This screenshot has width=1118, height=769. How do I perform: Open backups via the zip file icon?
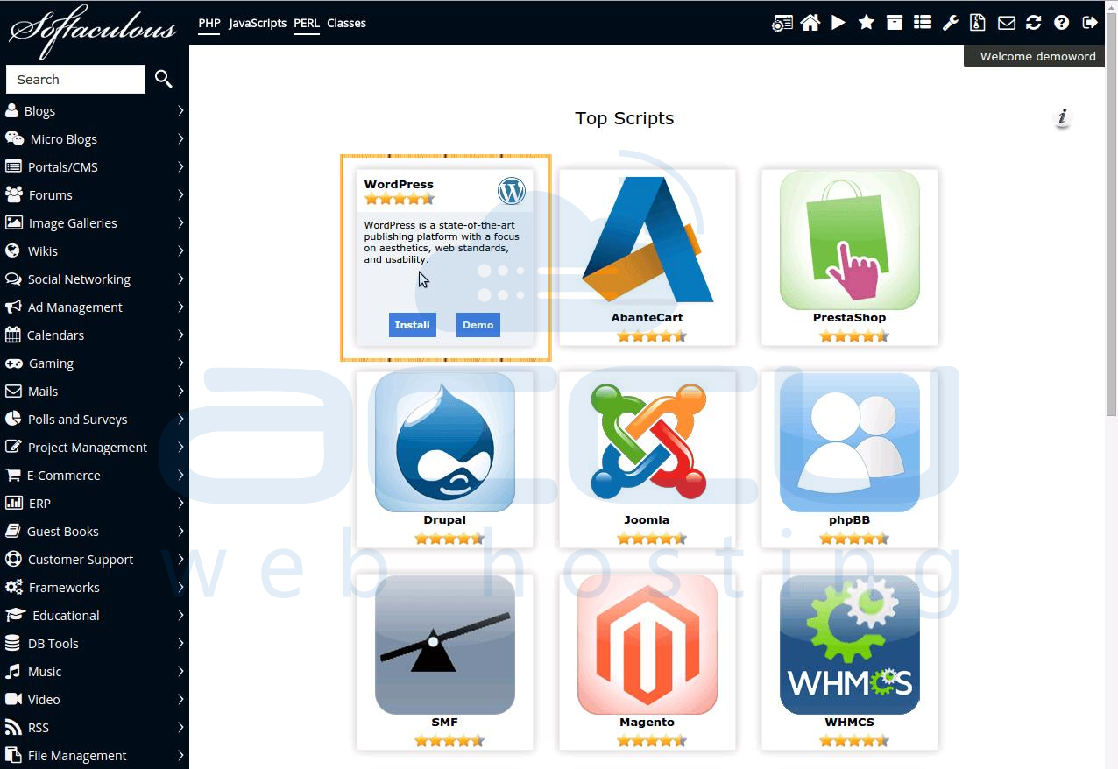tap(978, 23)
